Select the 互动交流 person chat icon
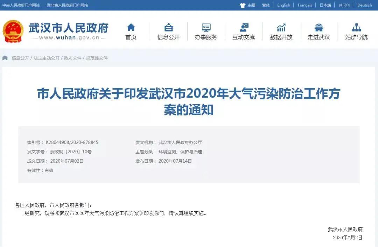Image resolution: width=378 pixels, height=247 pixels. click(244, 27)
